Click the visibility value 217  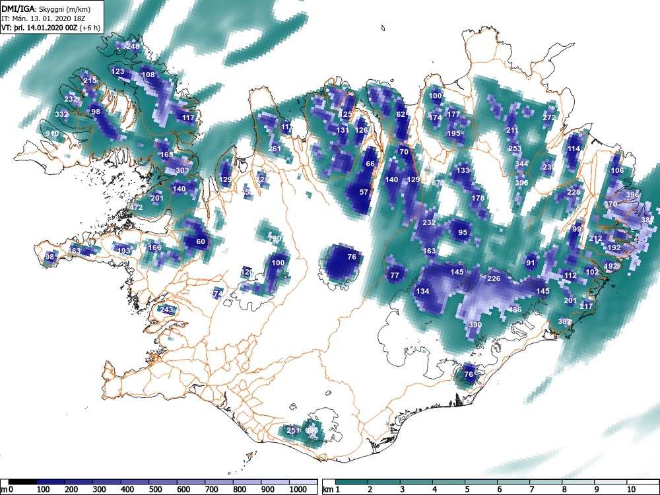[586, 306]
